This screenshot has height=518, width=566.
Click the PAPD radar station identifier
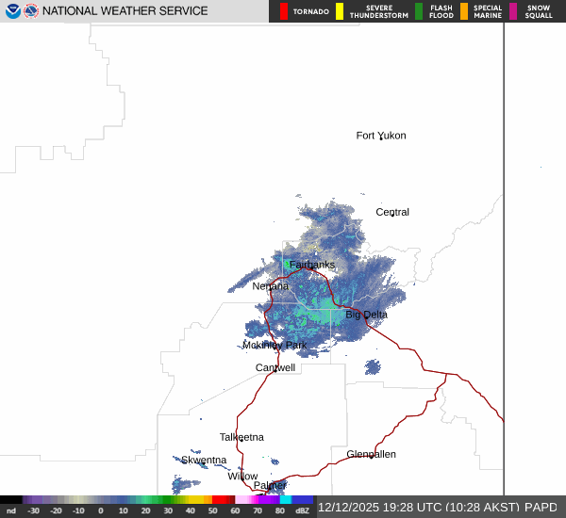pyautogui.click(x=542, y=507)
